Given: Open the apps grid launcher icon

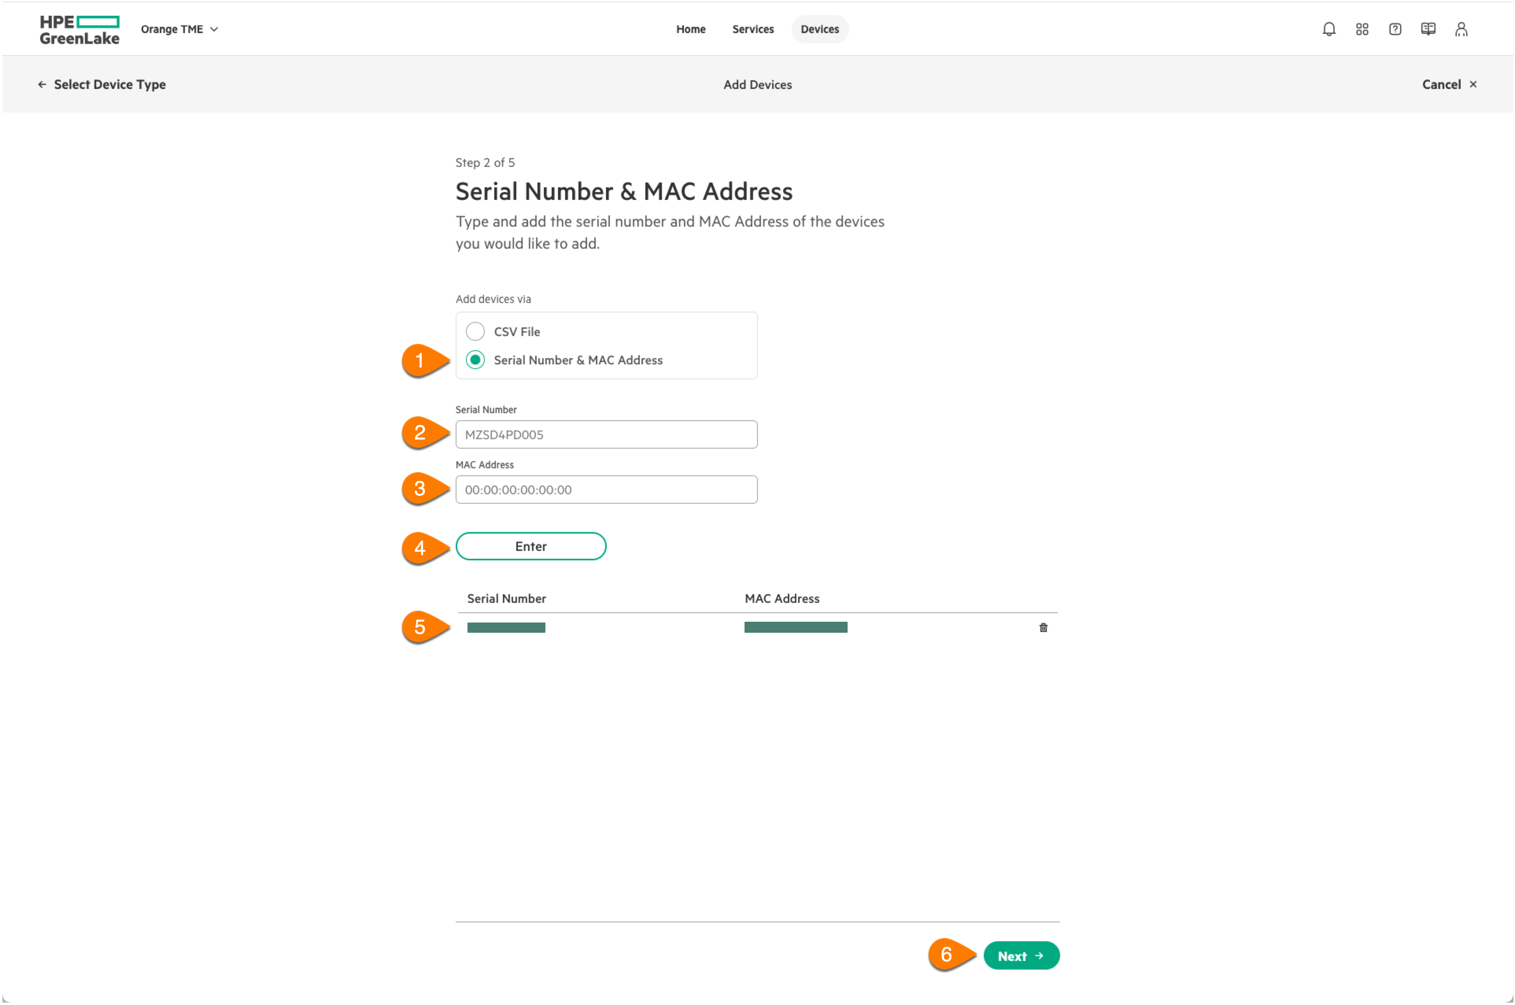Looking at the screenshot, I should [1362, 29].
